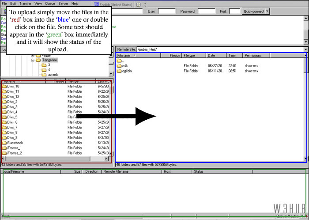The width and height of the screenshot is (309, 220).
Task: Click the Port input field
Action: pos(235,11)
